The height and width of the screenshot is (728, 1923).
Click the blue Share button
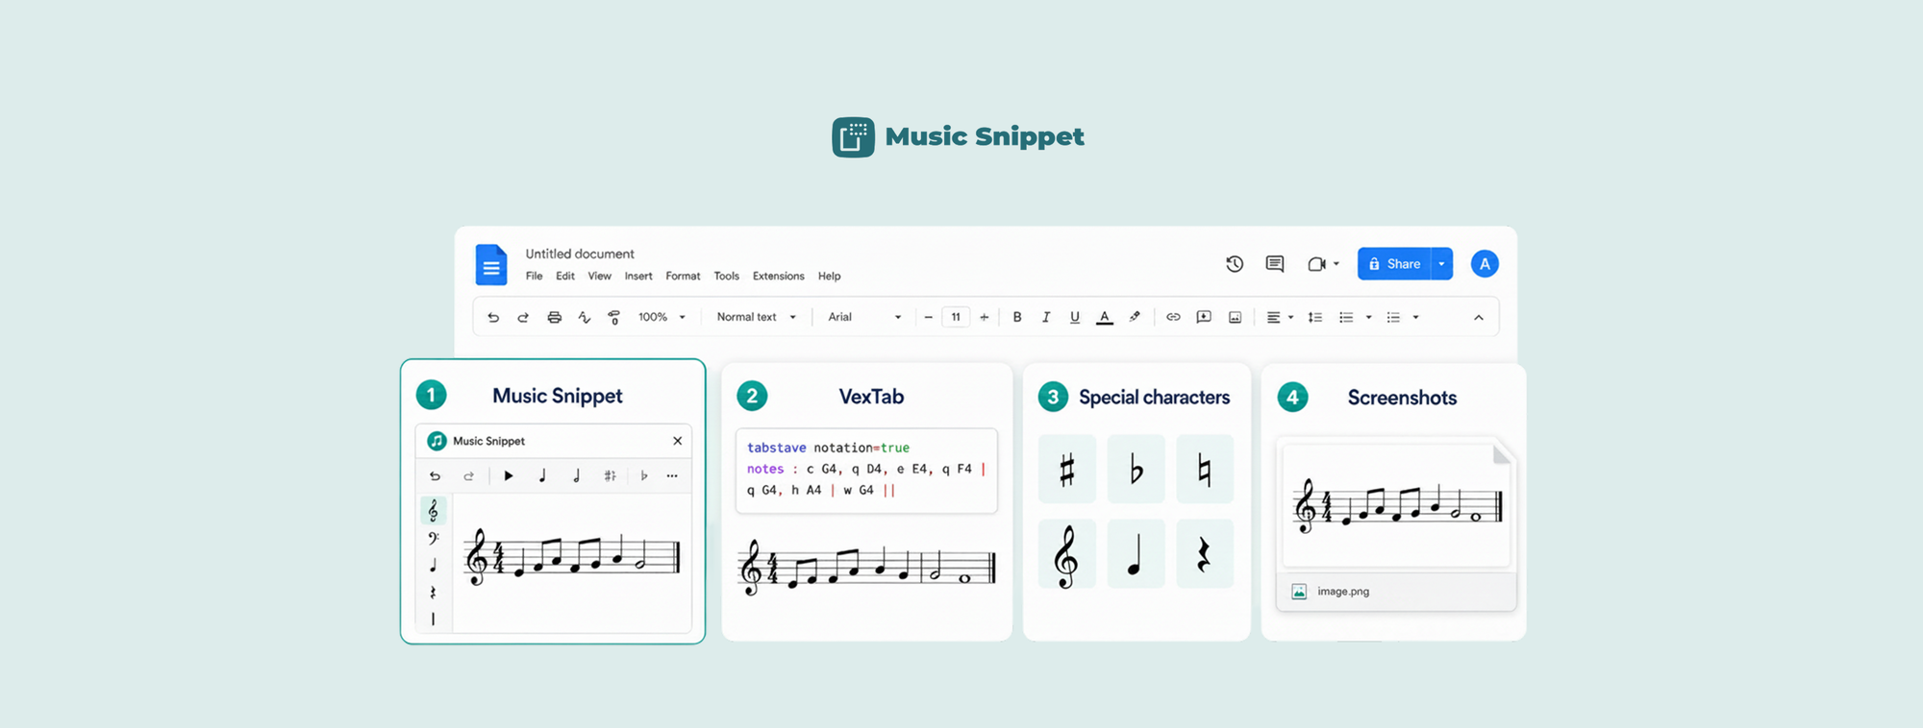coord(1394,264)
